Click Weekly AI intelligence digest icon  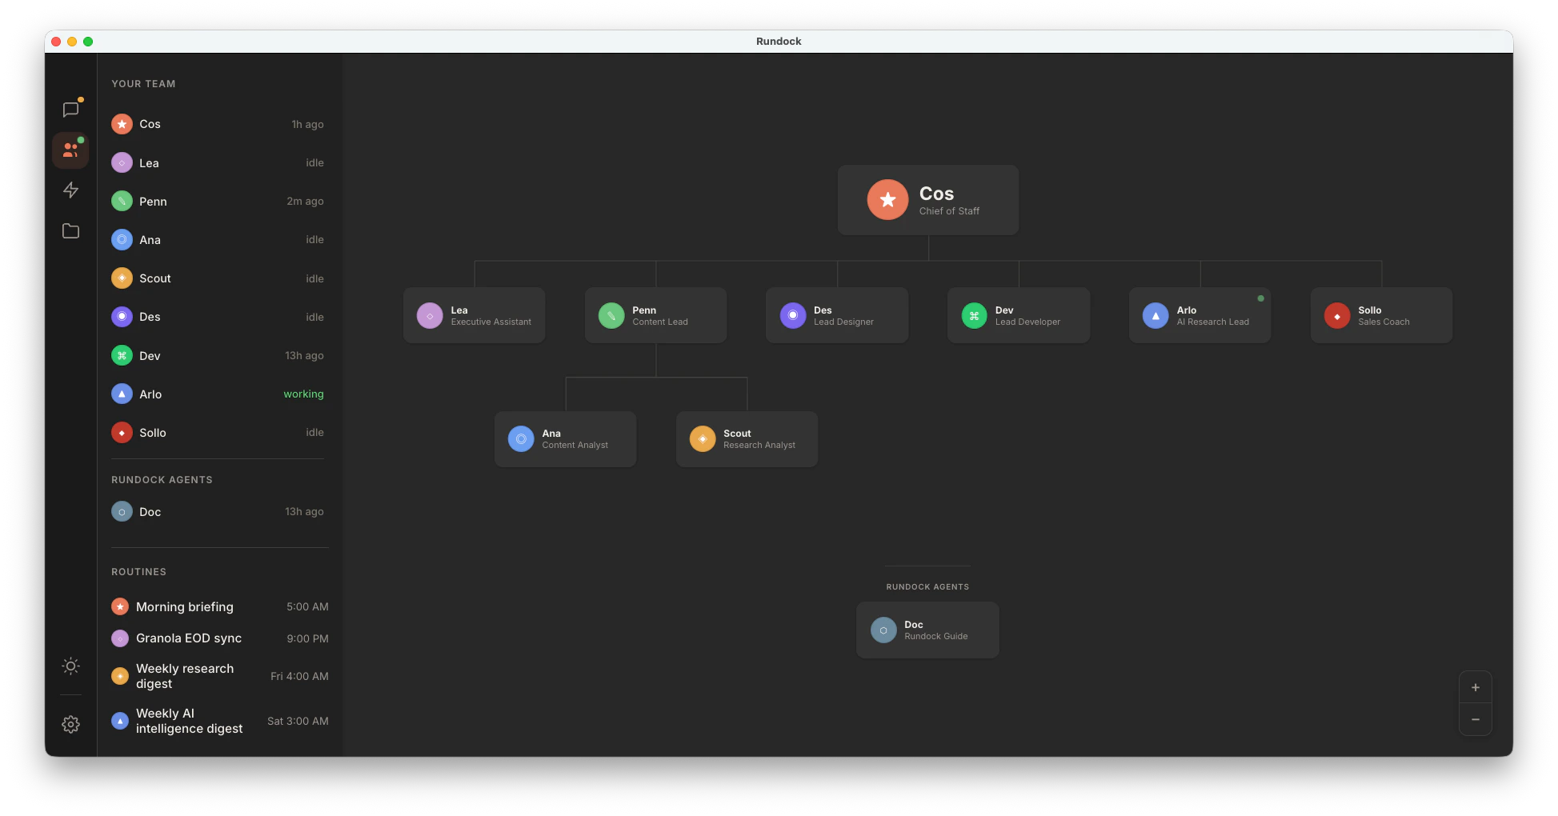pos(120,721)
